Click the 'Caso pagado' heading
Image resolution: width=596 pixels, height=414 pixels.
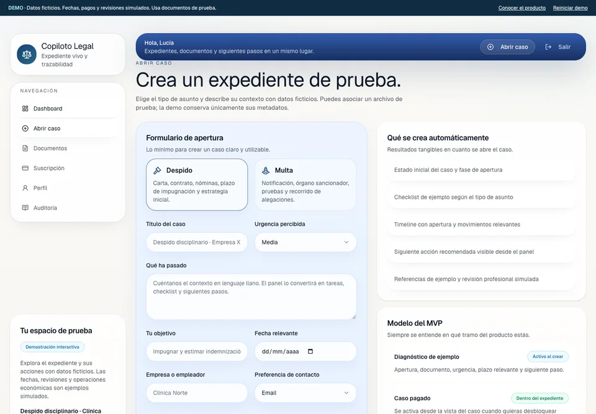(x=412, y=398)
